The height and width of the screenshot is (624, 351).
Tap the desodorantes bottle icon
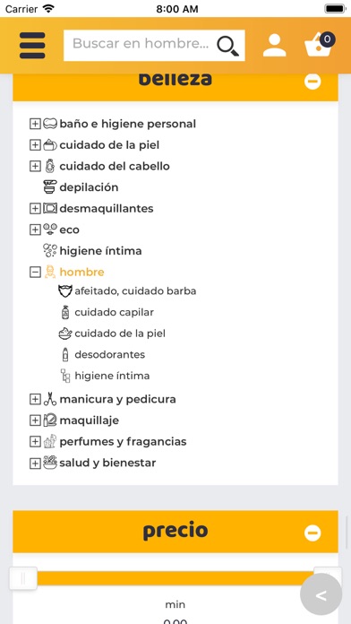[65, 354]
